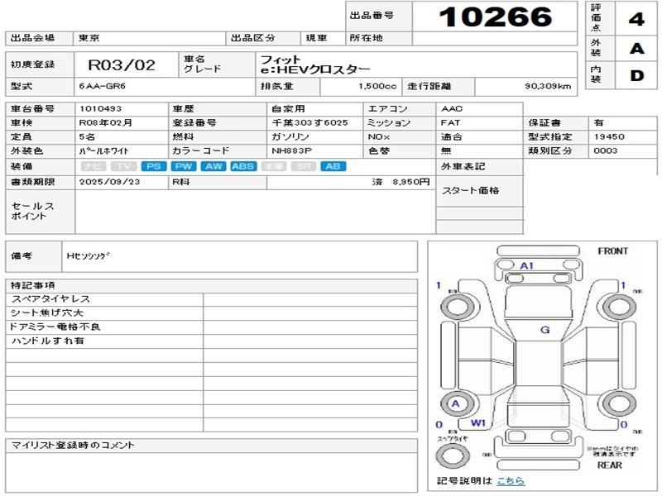Click the displacement value 1,500cc
The height and width of the screenshot is (496, 662).
377,87
